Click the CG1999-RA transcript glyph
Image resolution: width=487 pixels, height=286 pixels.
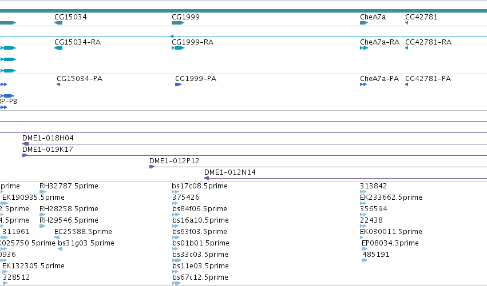click(x=178, y=48)
